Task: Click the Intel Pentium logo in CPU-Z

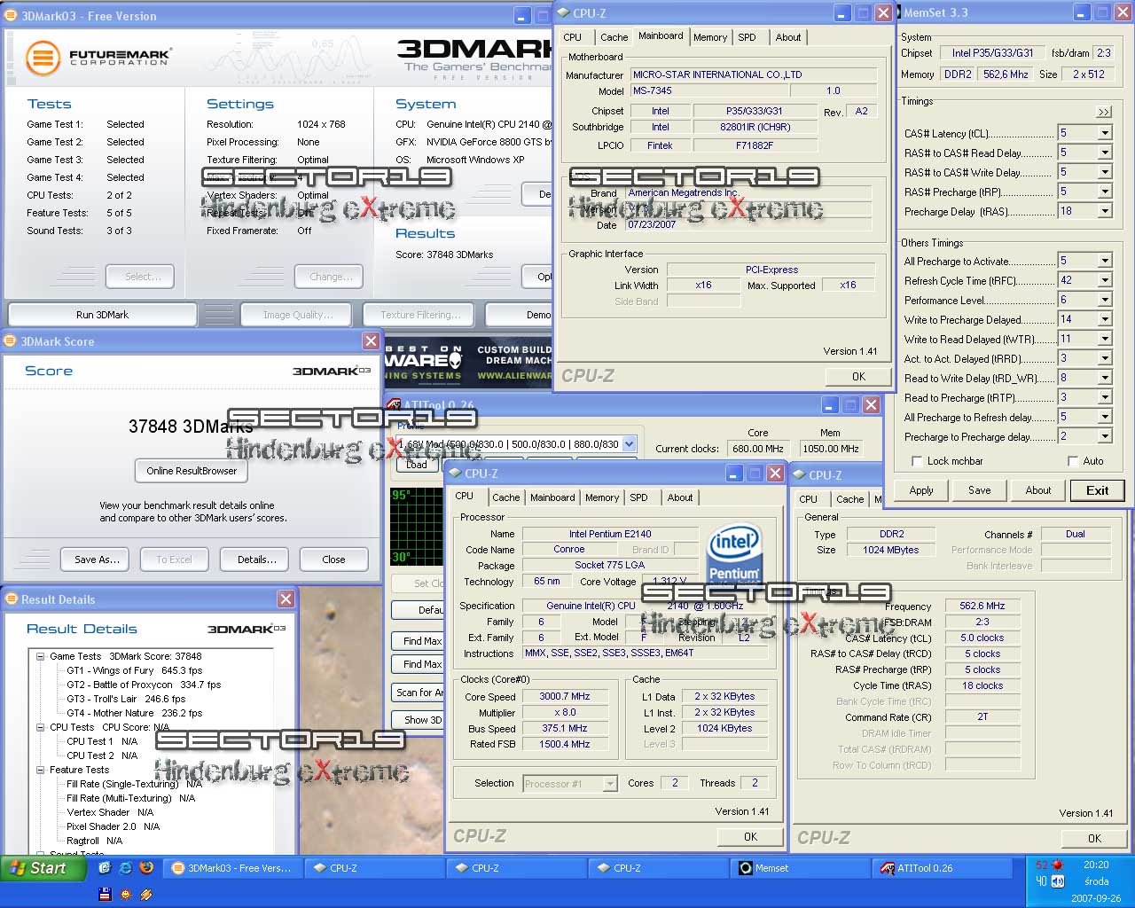Action: pos(734,553)
